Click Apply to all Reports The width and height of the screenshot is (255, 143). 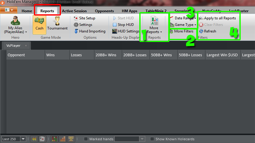coord(217,18)
